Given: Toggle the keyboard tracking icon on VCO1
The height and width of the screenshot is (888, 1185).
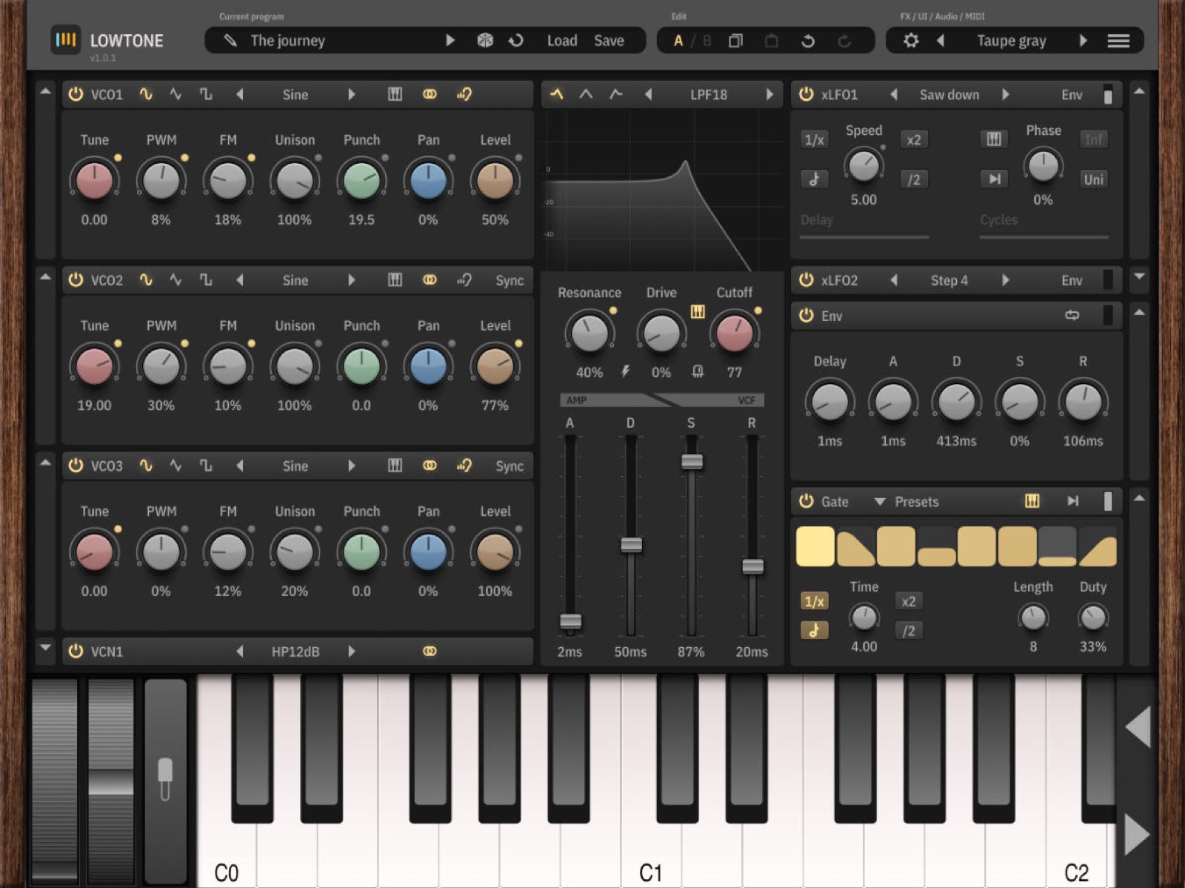Looking at the screenshot, I should pos(395,94).
